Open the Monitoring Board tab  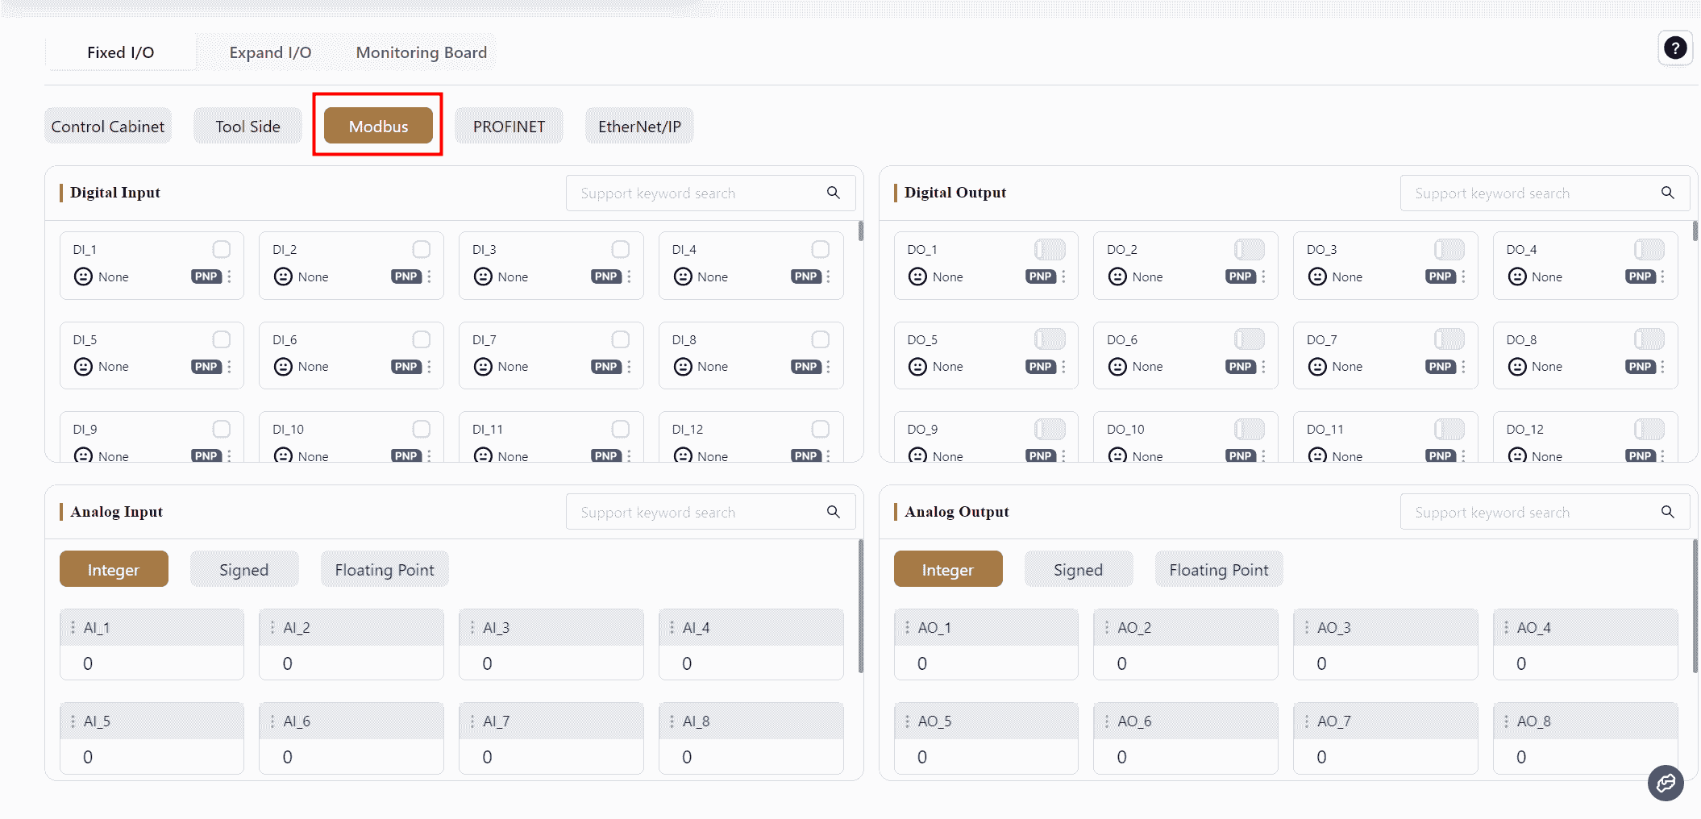(421, 52)
